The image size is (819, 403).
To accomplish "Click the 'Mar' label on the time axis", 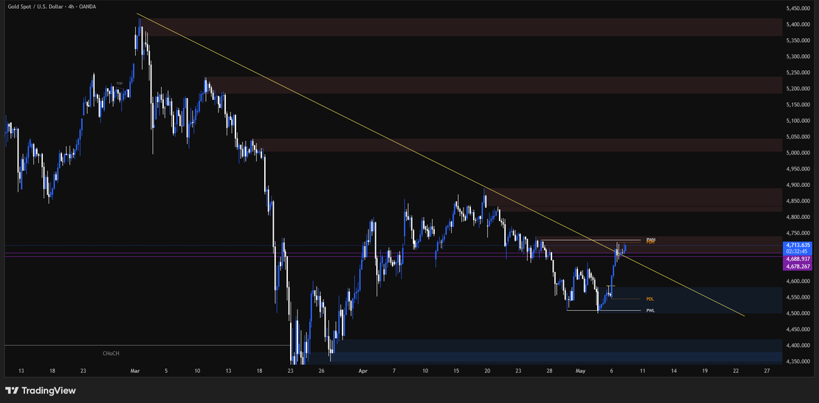I will (134, 371).
